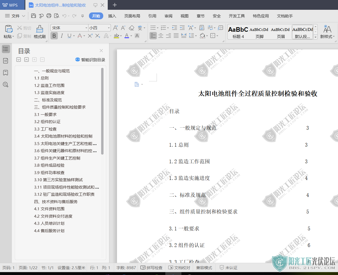This screenshot has height=275, width=338.
Task: Switch to the 审阅 tab
Action: coord(168,16)
